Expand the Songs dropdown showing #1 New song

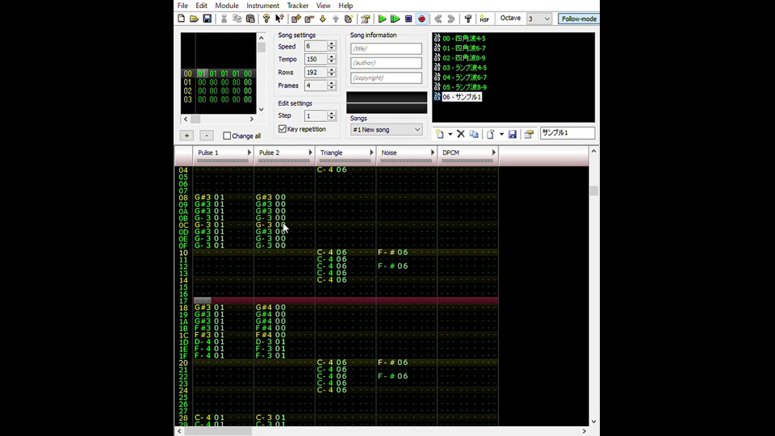[387, 130]
